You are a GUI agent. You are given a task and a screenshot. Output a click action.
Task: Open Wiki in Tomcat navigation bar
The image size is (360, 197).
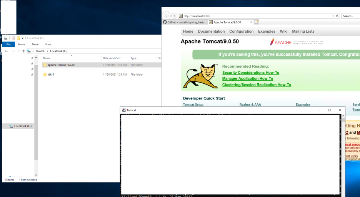[283, 31]
